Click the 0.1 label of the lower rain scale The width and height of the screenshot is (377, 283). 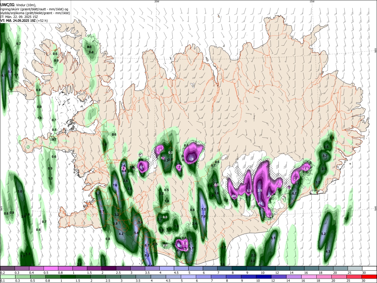pyautogui.click(x=2, y=281)
